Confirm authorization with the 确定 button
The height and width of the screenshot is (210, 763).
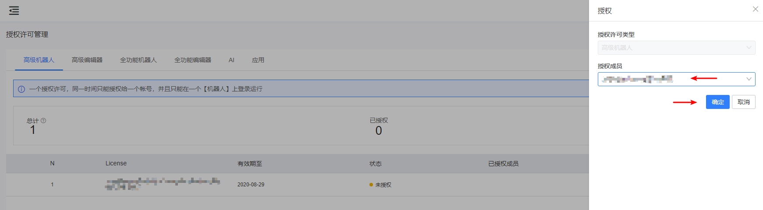[717, 102]
